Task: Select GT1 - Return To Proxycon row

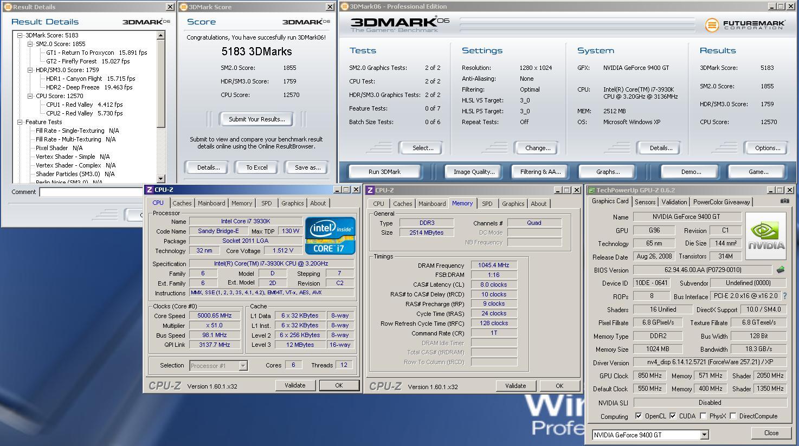Action: click(96, 53)
